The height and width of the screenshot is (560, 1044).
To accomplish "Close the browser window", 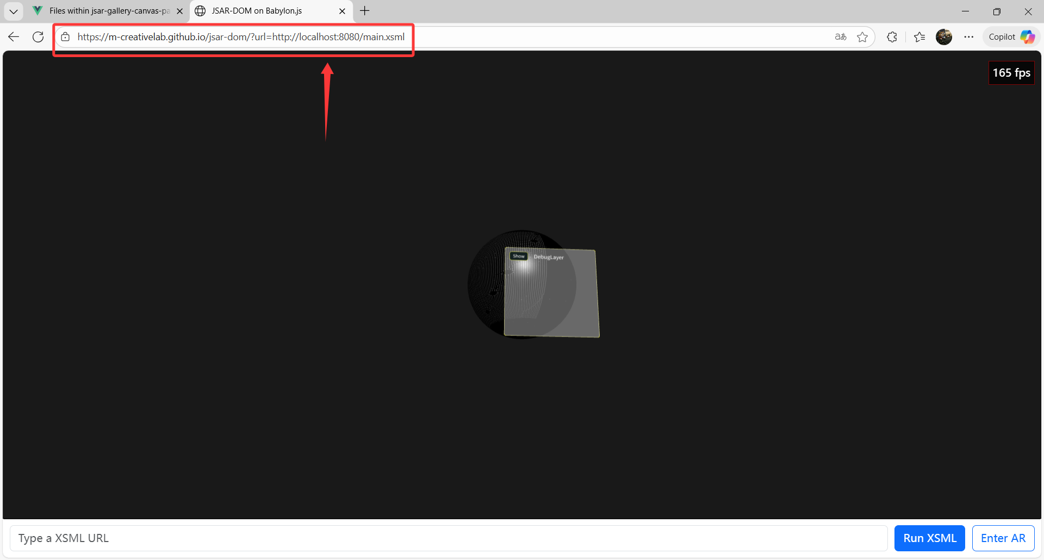I will (1028, 11).
